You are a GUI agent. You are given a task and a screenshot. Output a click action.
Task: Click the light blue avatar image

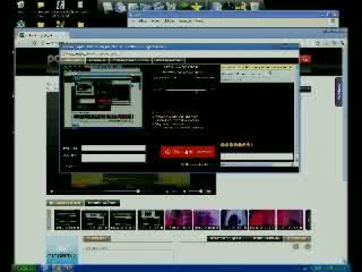62,249
